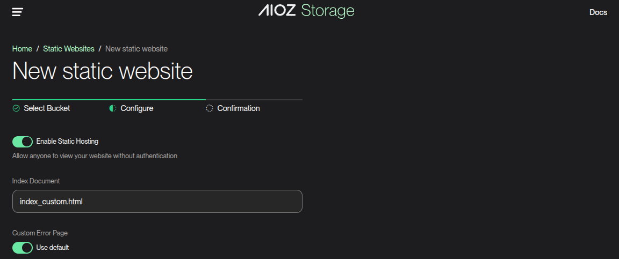This screenshot has height=259, width=619.
Task: Disable the Enable Static Hosting toggle
Action: (x=23, y=142)
